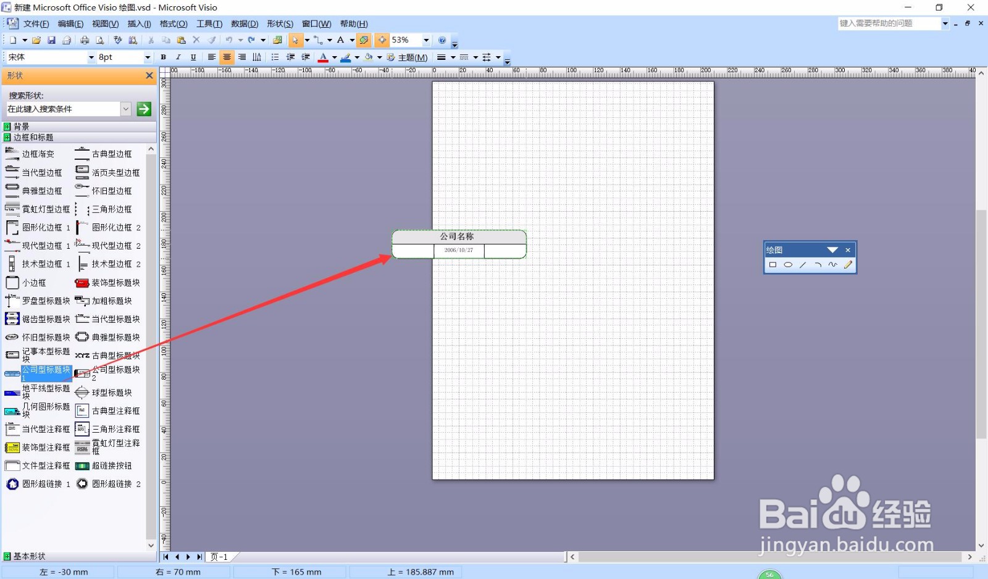Select the 边框和标题 stencil header
988x579 pixels.
(x=78, y=137)
